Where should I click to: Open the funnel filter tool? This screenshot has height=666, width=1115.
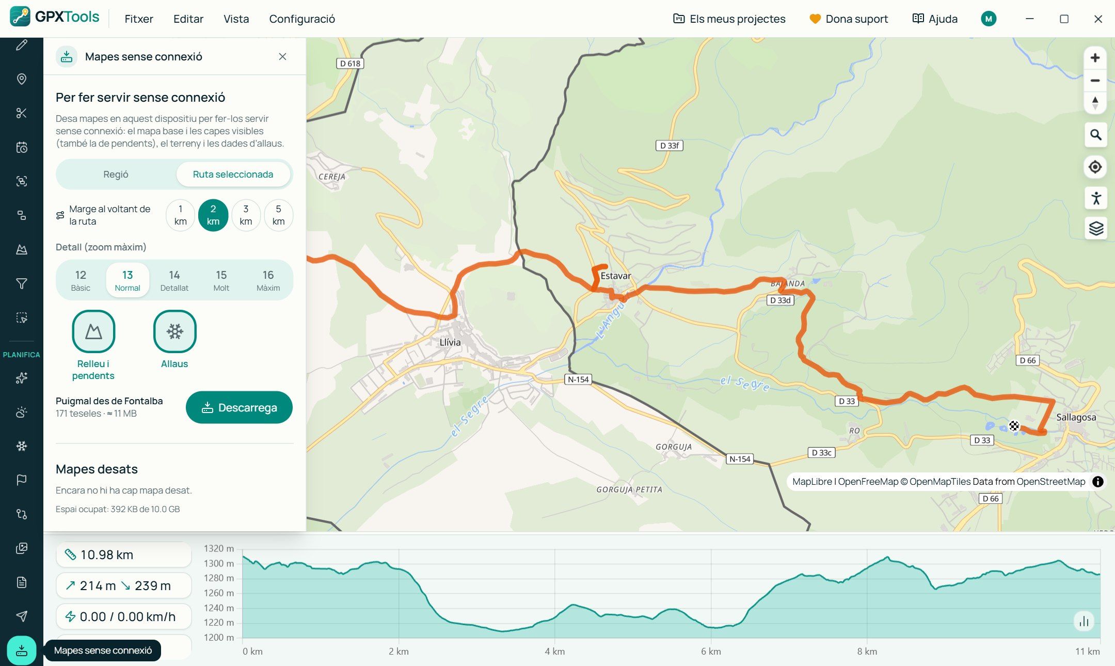point(21,283)
